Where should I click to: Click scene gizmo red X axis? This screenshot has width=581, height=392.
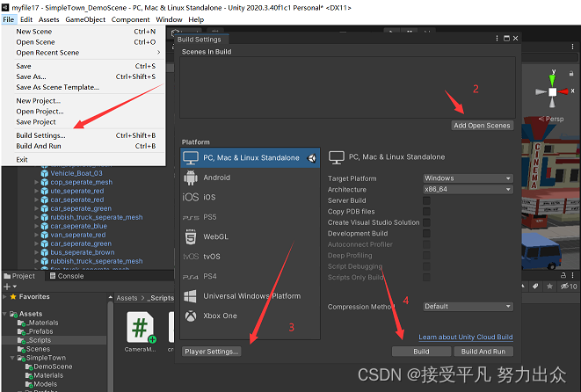[564, 91]
